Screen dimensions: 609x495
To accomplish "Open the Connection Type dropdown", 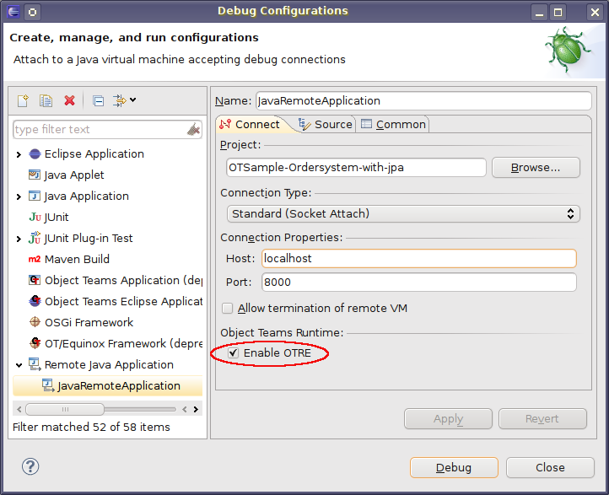I will click(401, 214).
